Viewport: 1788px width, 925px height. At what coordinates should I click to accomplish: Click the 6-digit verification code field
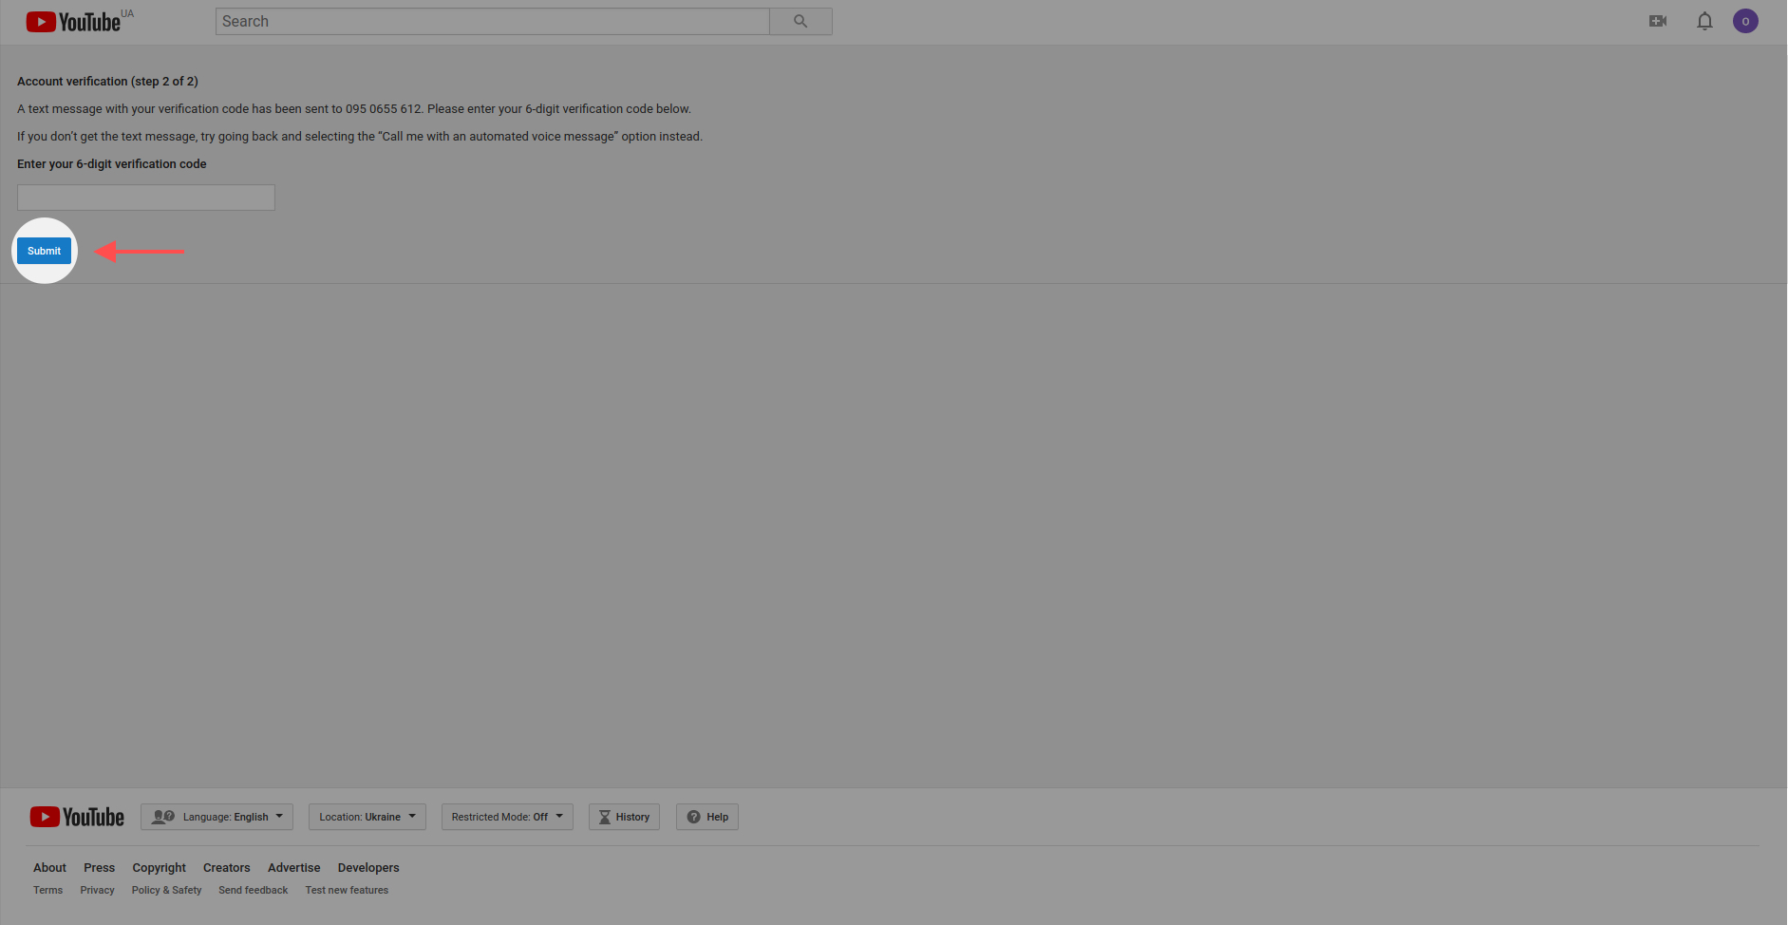[146, 198]
